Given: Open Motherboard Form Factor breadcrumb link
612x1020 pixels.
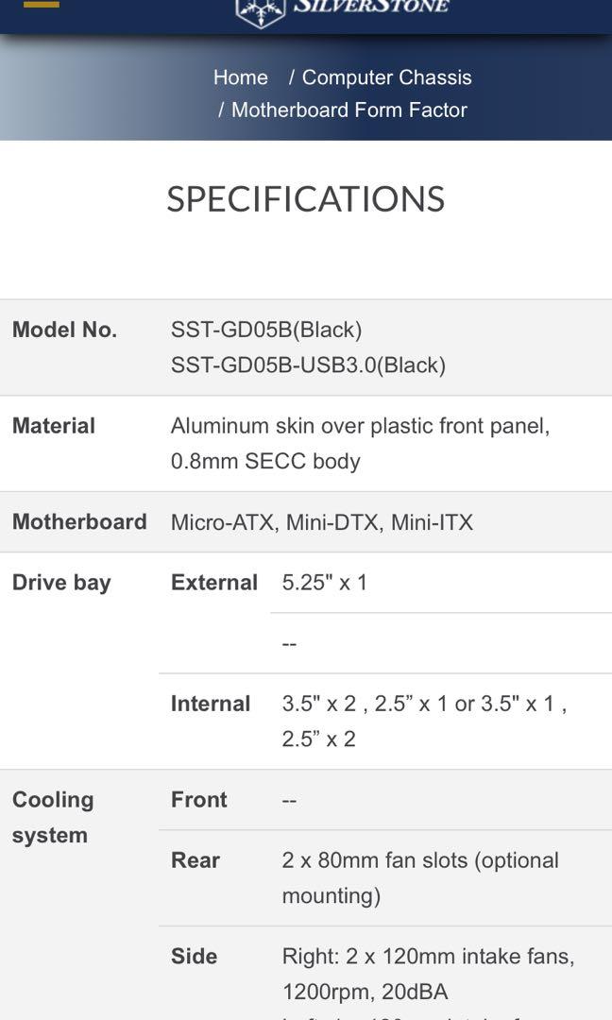Looking at the screenshot, I should [x=348, y=110].
